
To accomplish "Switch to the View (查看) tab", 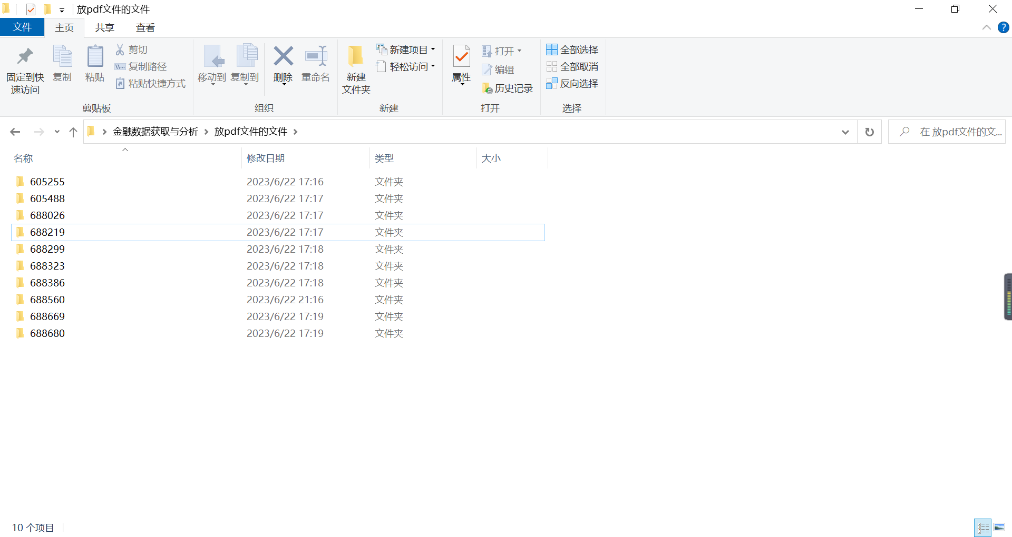I will pyautogui.click(x=145, y=27).
